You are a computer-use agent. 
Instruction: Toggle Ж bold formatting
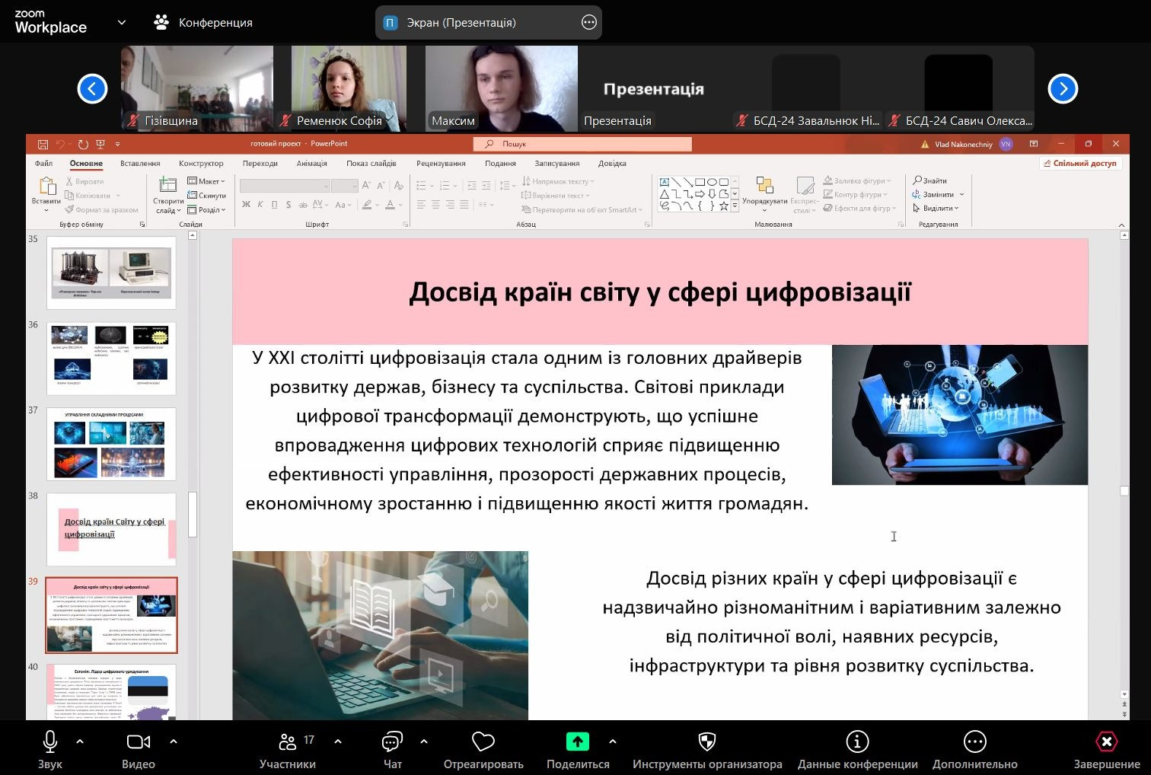(246, 205)
